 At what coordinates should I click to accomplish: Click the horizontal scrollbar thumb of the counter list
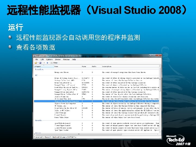pyautogui.click(x=79, y=134)
